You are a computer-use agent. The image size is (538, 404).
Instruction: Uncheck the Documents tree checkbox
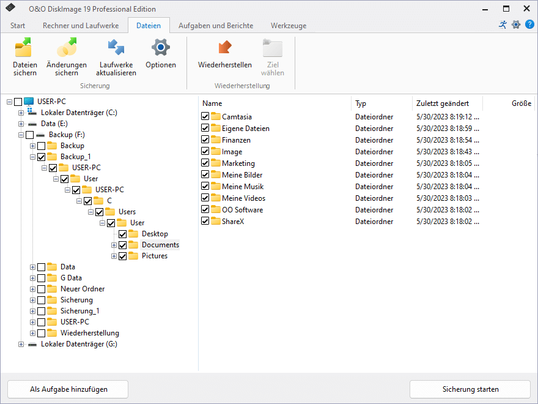tap(122, 245)
